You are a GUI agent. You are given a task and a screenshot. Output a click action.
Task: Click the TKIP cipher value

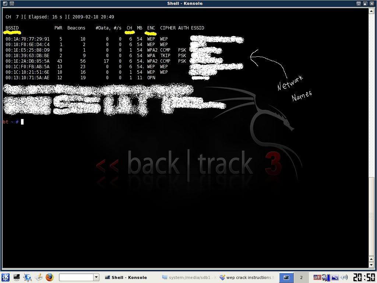(x=165, y=55)
